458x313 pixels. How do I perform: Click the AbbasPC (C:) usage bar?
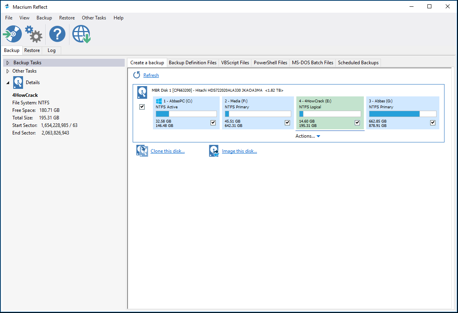(186, 114)
